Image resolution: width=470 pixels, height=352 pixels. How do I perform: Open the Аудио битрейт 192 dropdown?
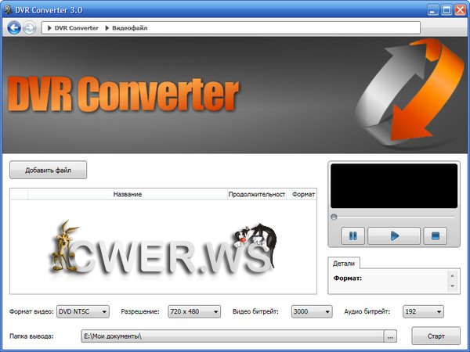pos(423,311)
